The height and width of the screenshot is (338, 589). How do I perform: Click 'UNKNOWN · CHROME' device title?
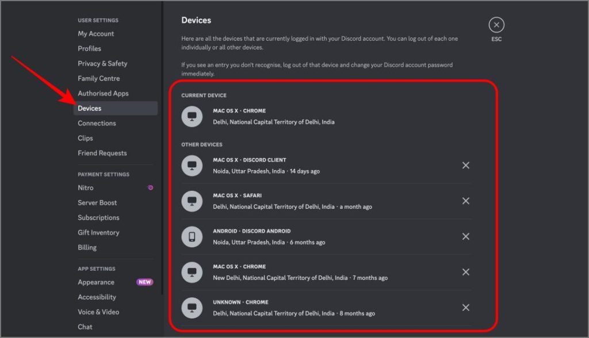241,302
